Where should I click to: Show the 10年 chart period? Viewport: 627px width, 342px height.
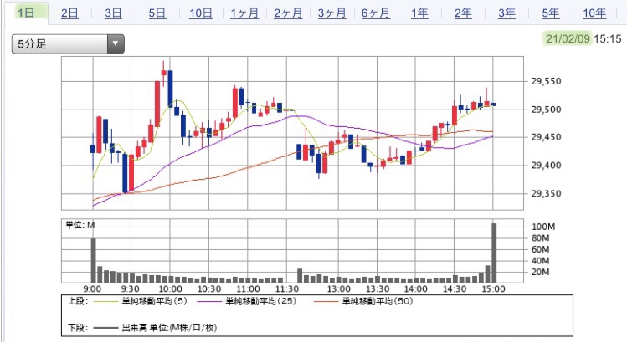(x=594, y=13)
